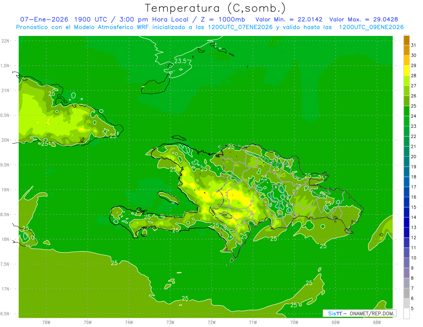Click the legend scale value '17'
This screenshot has width=423, height=327.
coord(414,187)
